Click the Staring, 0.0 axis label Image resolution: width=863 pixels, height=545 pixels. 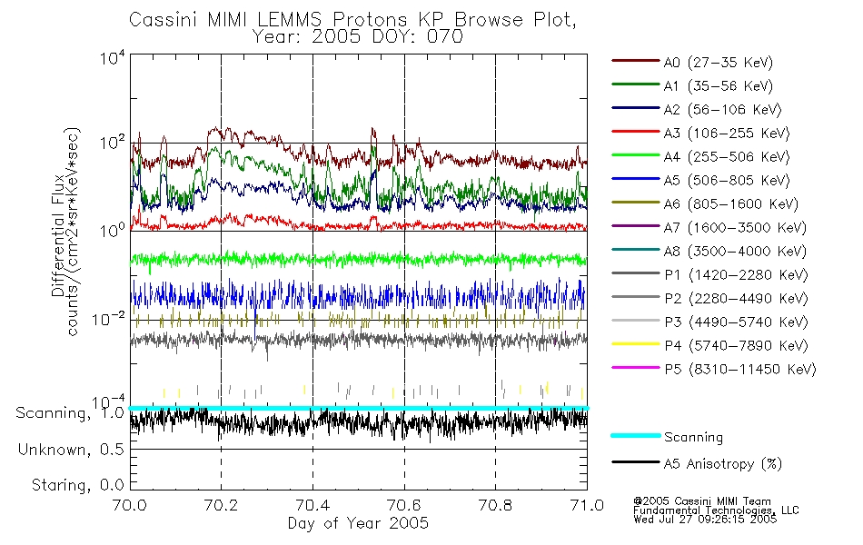tap(77, 485)
